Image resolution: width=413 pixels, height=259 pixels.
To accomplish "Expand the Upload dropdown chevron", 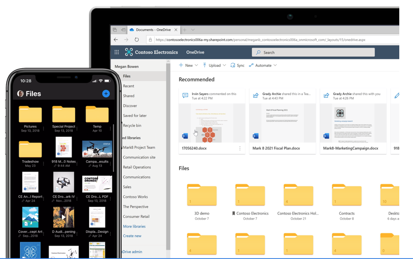I will click(x=224, y=66).
